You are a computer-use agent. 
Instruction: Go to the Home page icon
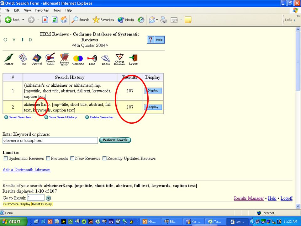click(64, 19)
